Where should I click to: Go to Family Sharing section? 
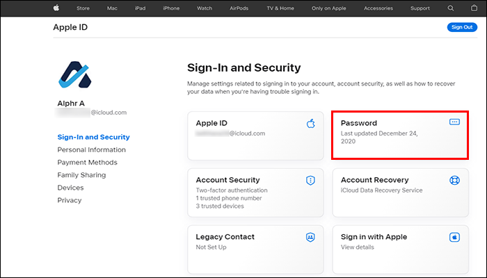click(x=81, y=174)
